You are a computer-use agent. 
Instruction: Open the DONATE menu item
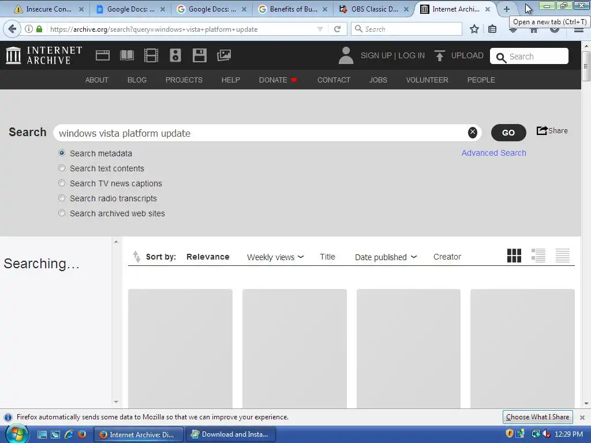click(x=278, y=80)
